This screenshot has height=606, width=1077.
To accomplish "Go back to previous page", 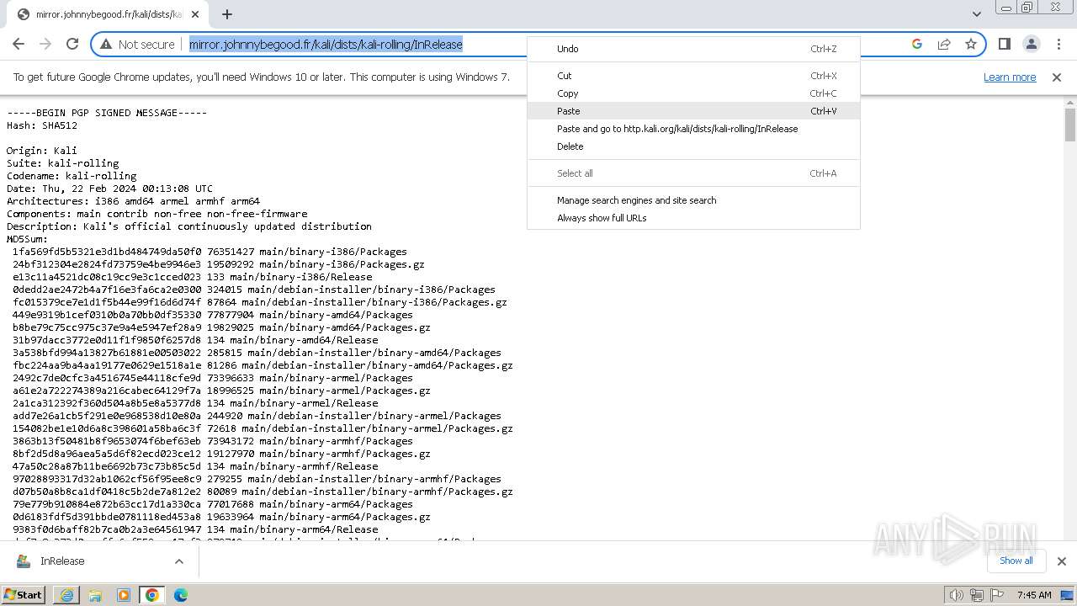I will [x=19, y=44].
